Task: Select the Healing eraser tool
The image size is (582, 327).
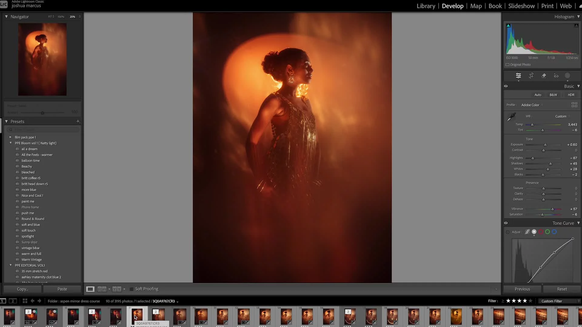Action: coord(544,76)
